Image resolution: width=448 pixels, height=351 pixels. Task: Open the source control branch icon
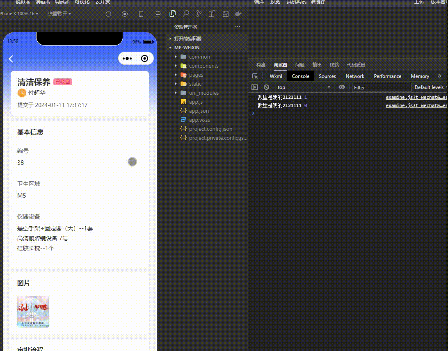pyautogui.click(x=199, y=14)
